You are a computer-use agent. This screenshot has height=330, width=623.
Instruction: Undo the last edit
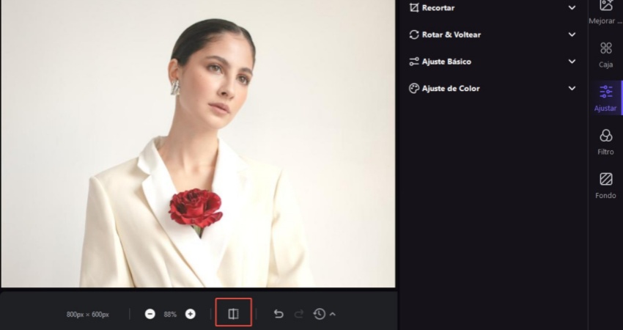(x=279, y=314)
